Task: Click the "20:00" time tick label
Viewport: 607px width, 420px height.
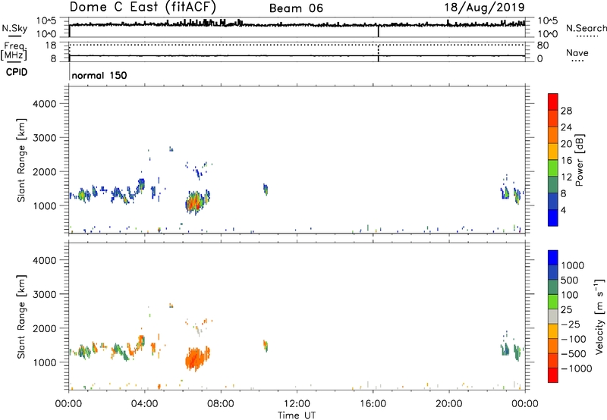Action: coord(448,404)
